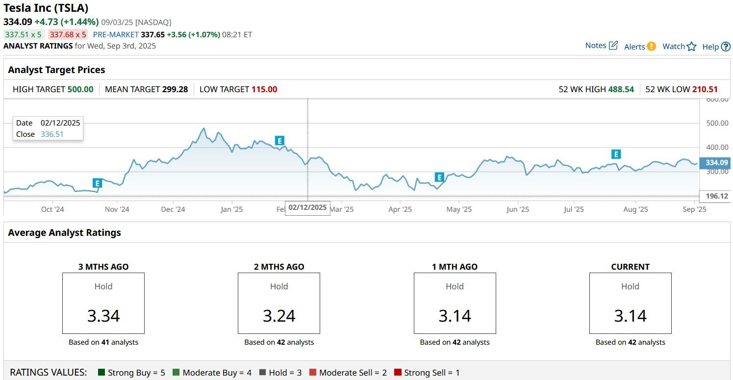
Task: Click the Sep '25 axis label
Action: (x=695, y=209)
